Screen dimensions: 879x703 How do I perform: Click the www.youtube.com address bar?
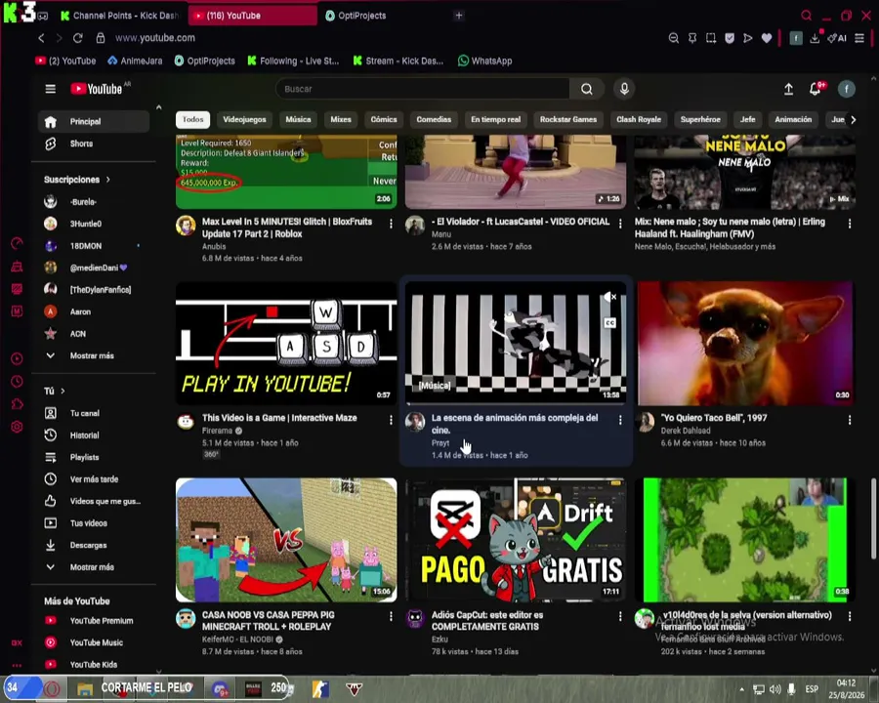(x=155, y=38)
